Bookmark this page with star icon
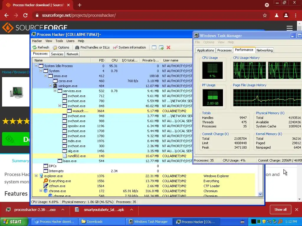 click(x=265, y=15)
